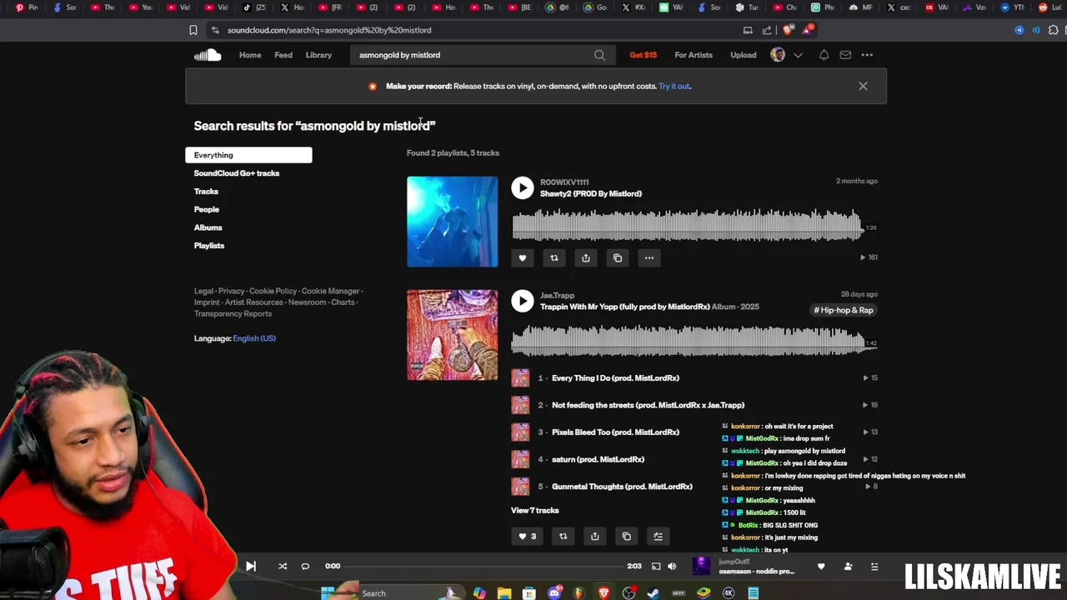Screen dimensions: 1067x600
Task: Filter results by Albums
Action: (208, 227)
